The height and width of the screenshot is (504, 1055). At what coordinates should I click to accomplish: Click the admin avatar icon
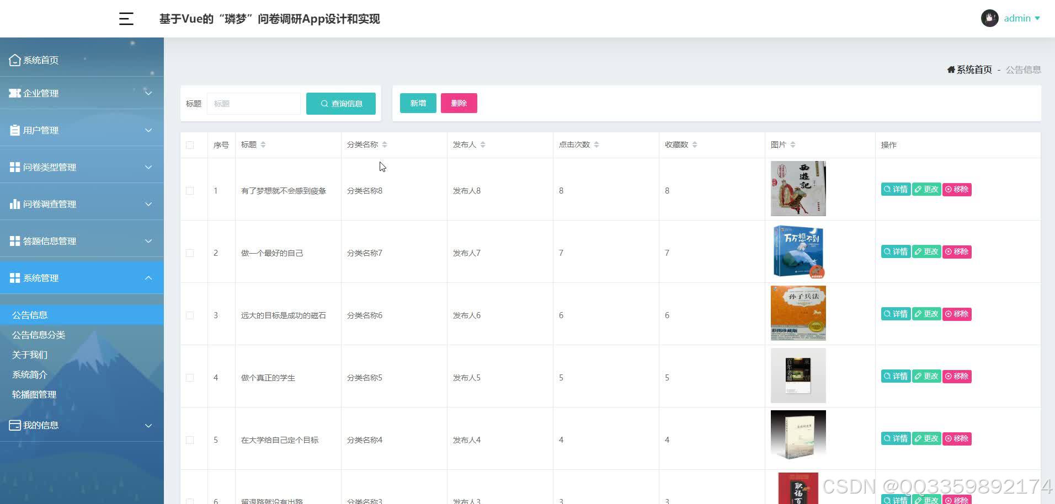click(x=989, y=18)
